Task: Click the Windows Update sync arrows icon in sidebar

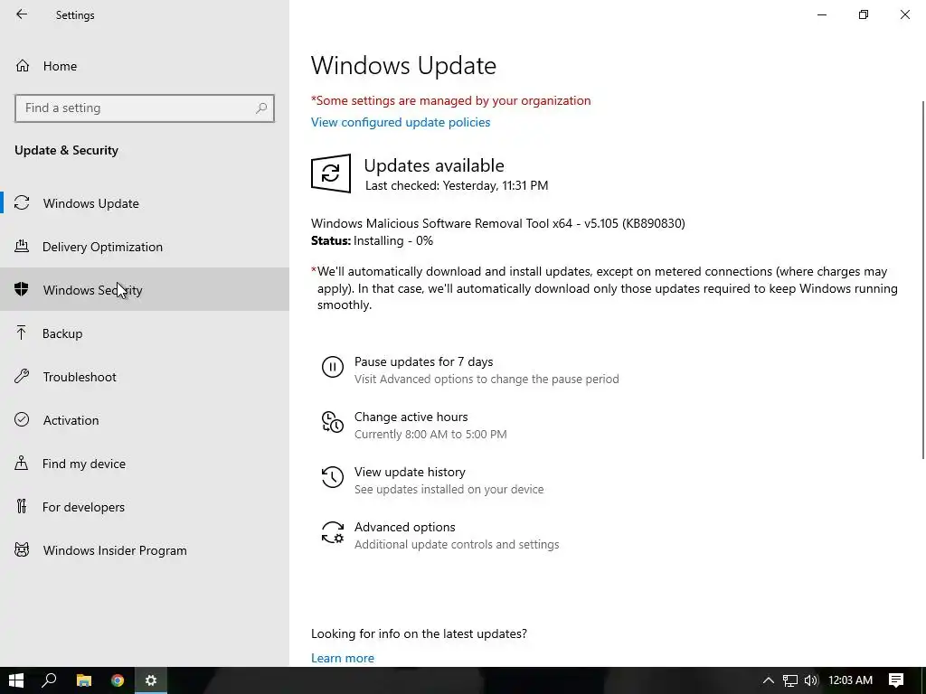Action: pos(22,203)
